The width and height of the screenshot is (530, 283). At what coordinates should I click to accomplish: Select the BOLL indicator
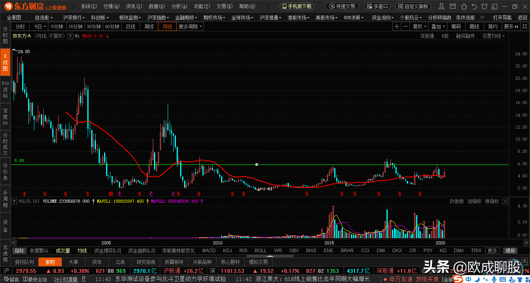pyautogui.click(x=261, y=251)
